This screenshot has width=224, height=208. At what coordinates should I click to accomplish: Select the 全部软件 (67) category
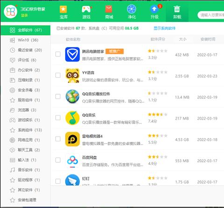26,30
